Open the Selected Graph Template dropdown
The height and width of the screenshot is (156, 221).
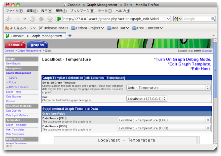click(168, 88)
